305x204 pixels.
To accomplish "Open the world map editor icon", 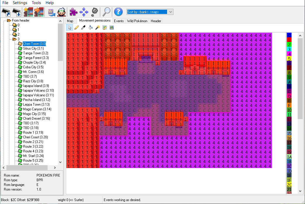I will (51, 13).
